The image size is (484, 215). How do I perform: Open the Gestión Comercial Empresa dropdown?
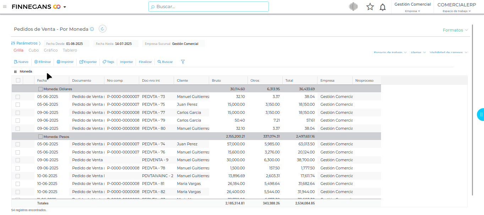point(412,7)
